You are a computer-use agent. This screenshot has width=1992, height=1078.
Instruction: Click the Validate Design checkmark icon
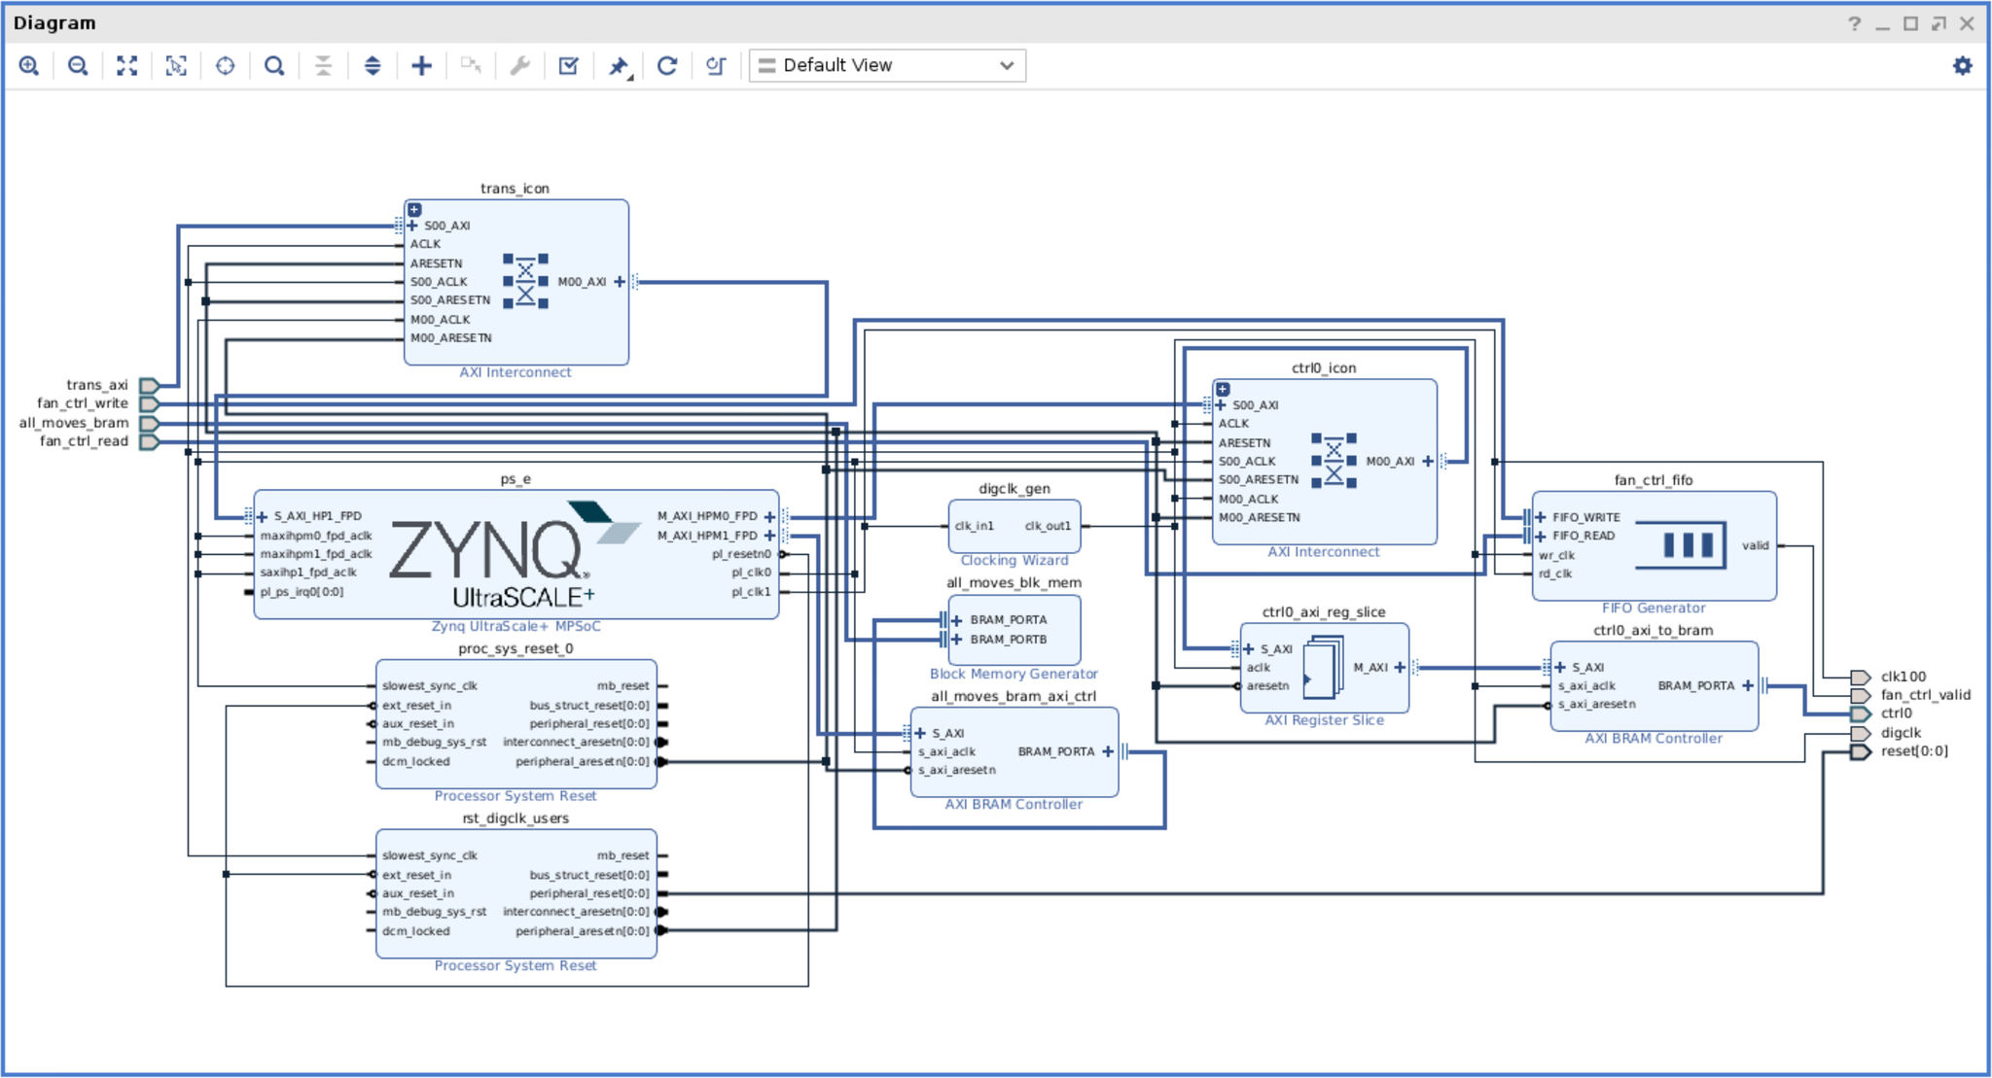click(569, 66)
